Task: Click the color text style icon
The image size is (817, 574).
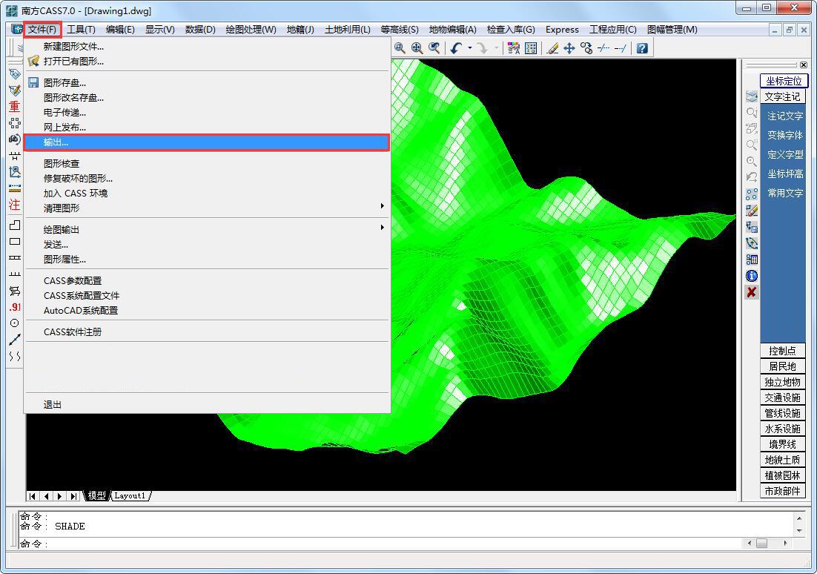Action: [x=513, y=48]
